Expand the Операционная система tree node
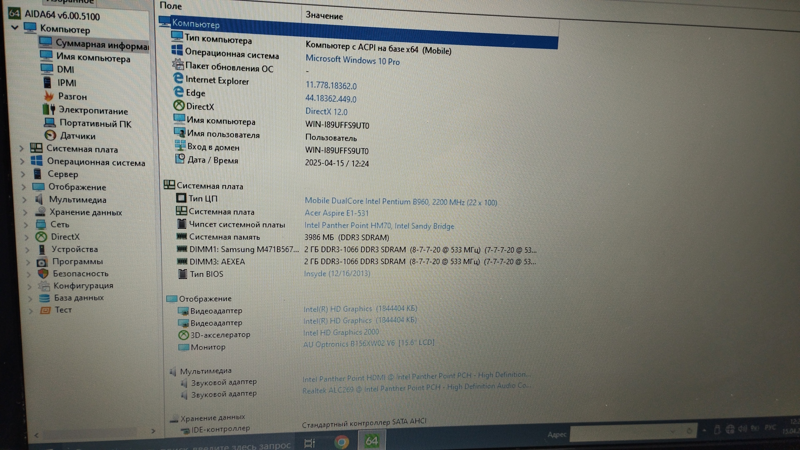The image size is (800, 450). (22, 161)
